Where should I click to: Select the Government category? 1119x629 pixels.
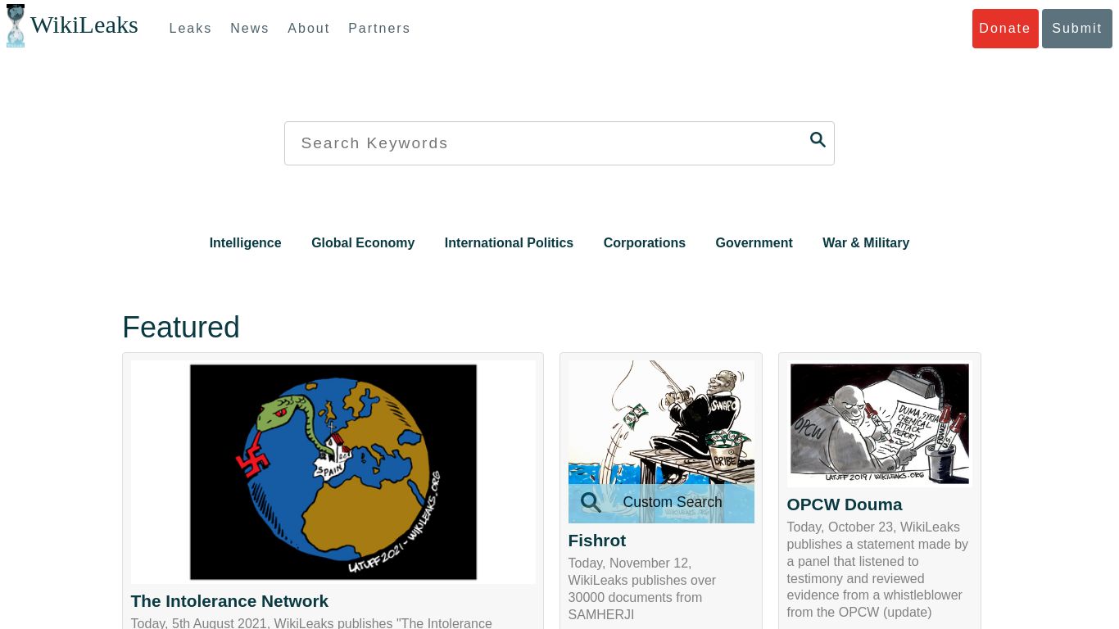(754, 243)
